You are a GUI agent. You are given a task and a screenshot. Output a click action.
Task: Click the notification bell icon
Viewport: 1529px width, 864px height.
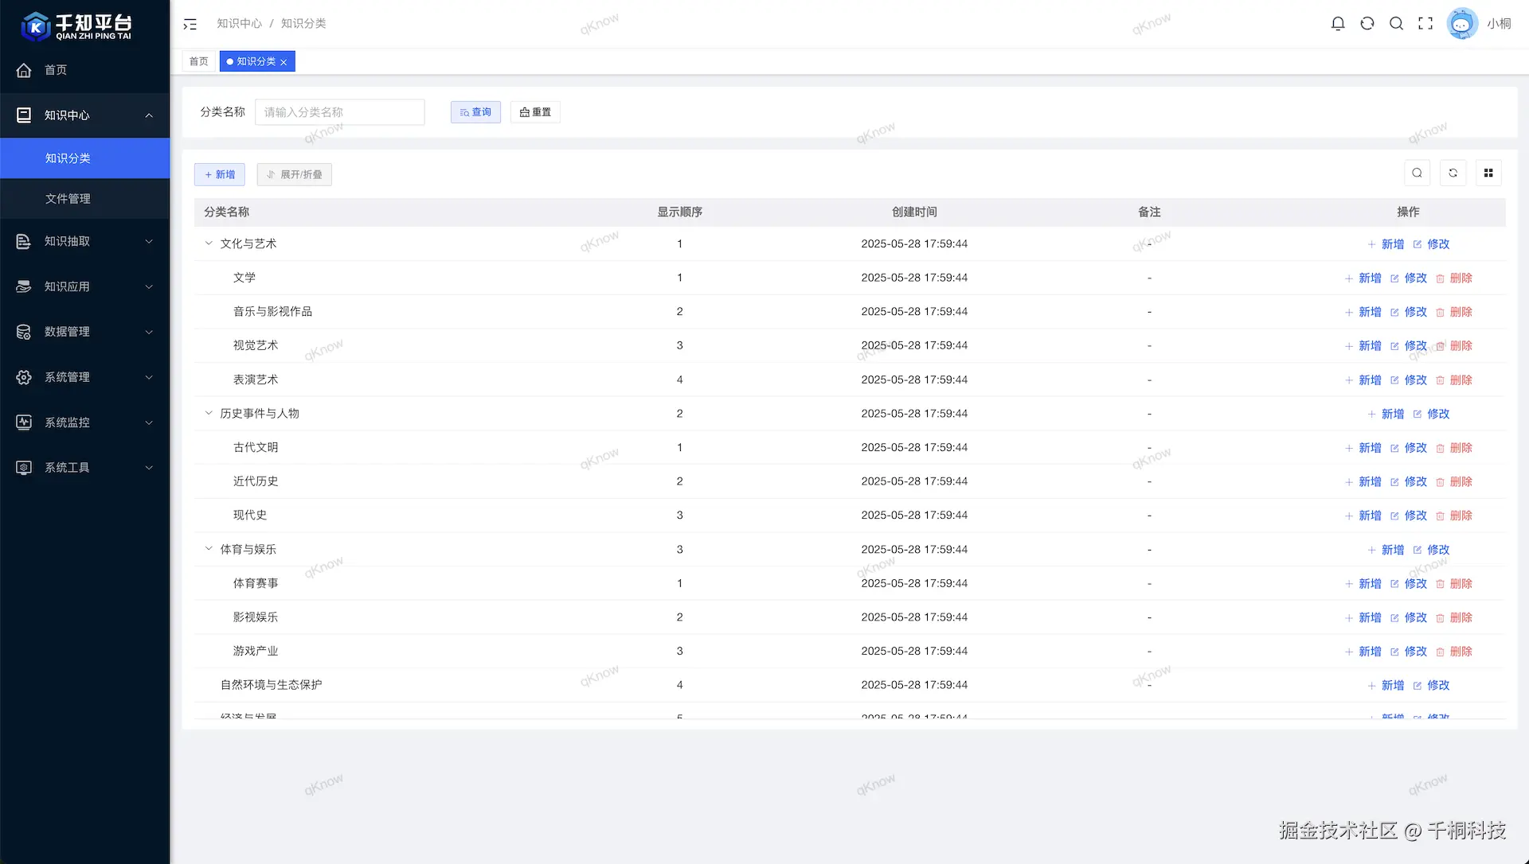(1338, 24)
